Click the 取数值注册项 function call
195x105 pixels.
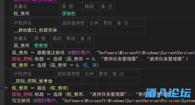[51, 53]
